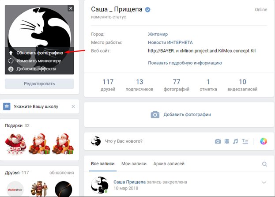Viewport: 275px width, 197px height.
Task: Dismiss the Укажите Вашу школу prompt
Action: coord(73,106)
